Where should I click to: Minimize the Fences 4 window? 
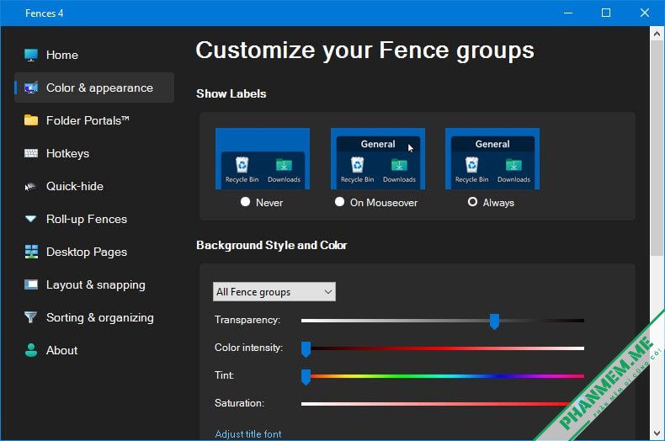(x=568, y=13)
